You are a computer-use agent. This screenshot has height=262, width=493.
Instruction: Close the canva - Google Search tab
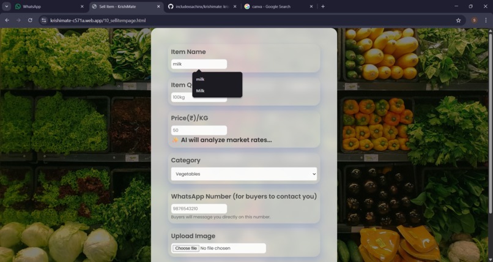click(311, 6)
